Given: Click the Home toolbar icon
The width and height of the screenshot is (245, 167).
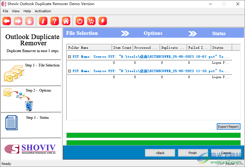Looking at the screenshot, I should (66, 21).
